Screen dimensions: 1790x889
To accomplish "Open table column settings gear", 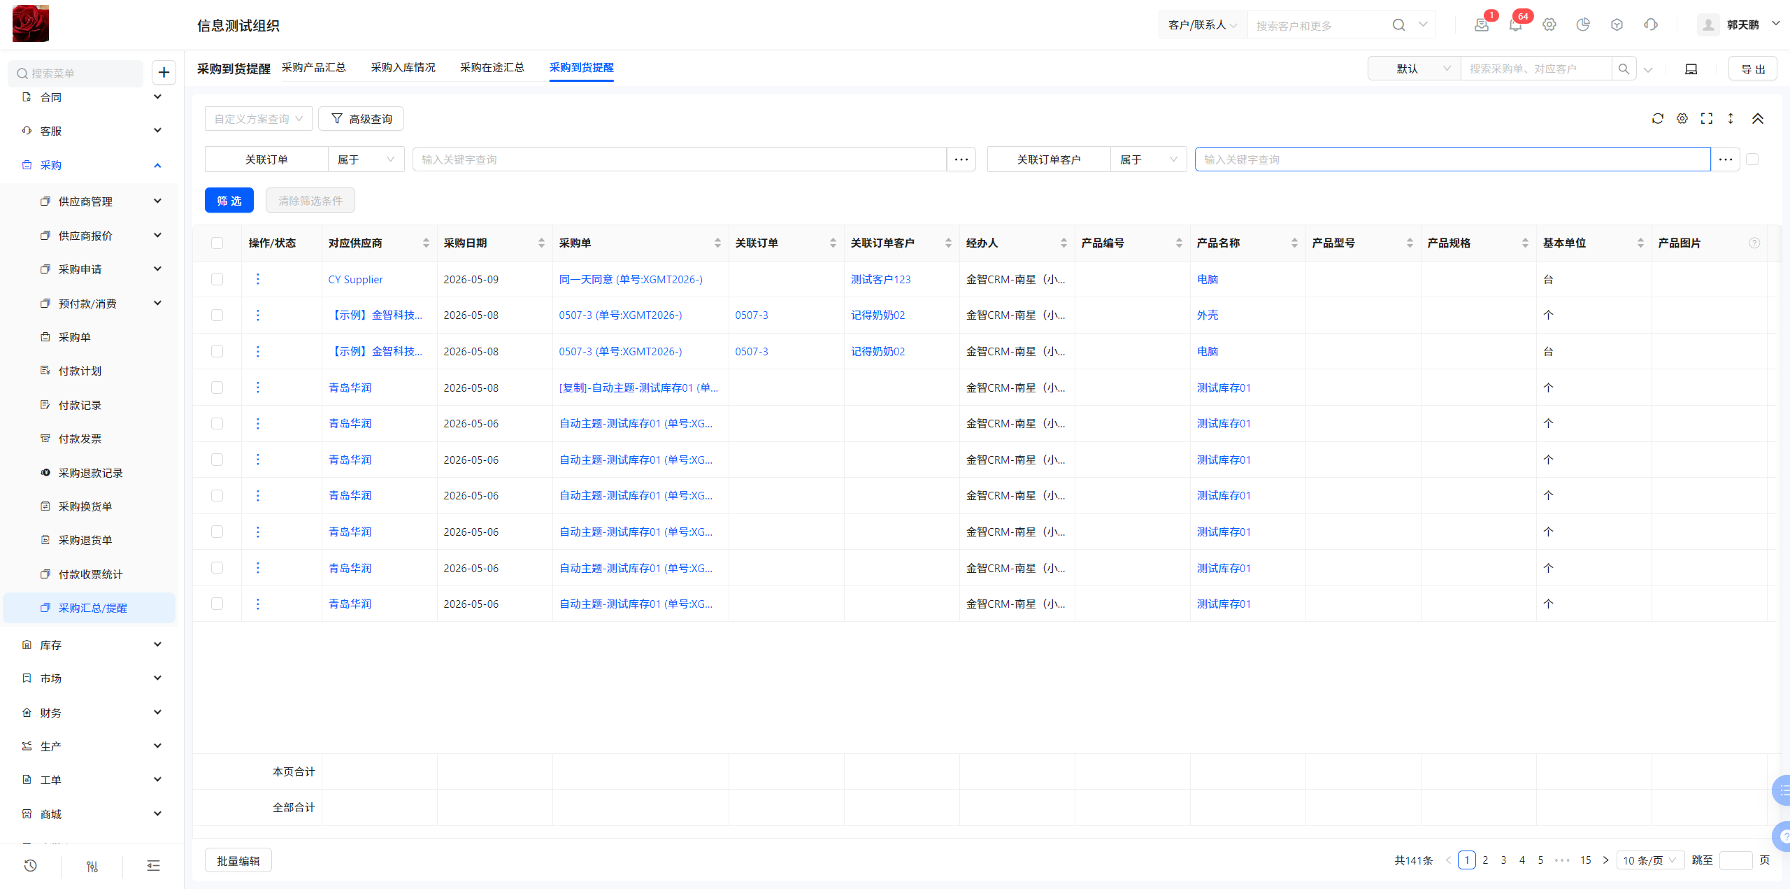I will 1682,119.
